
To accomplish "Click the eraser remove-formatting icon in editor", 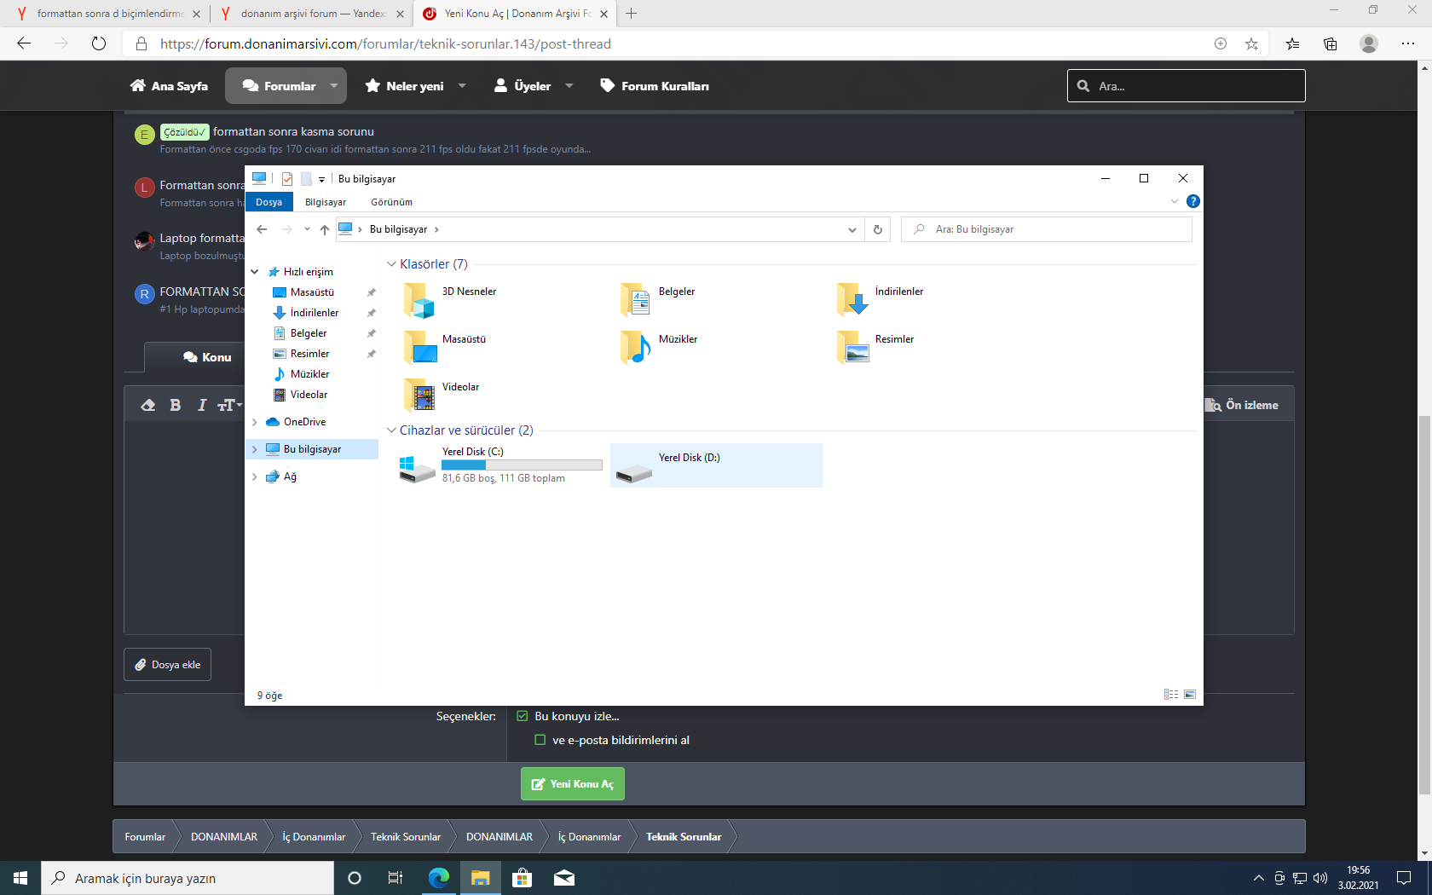I will tap(148, 405).
